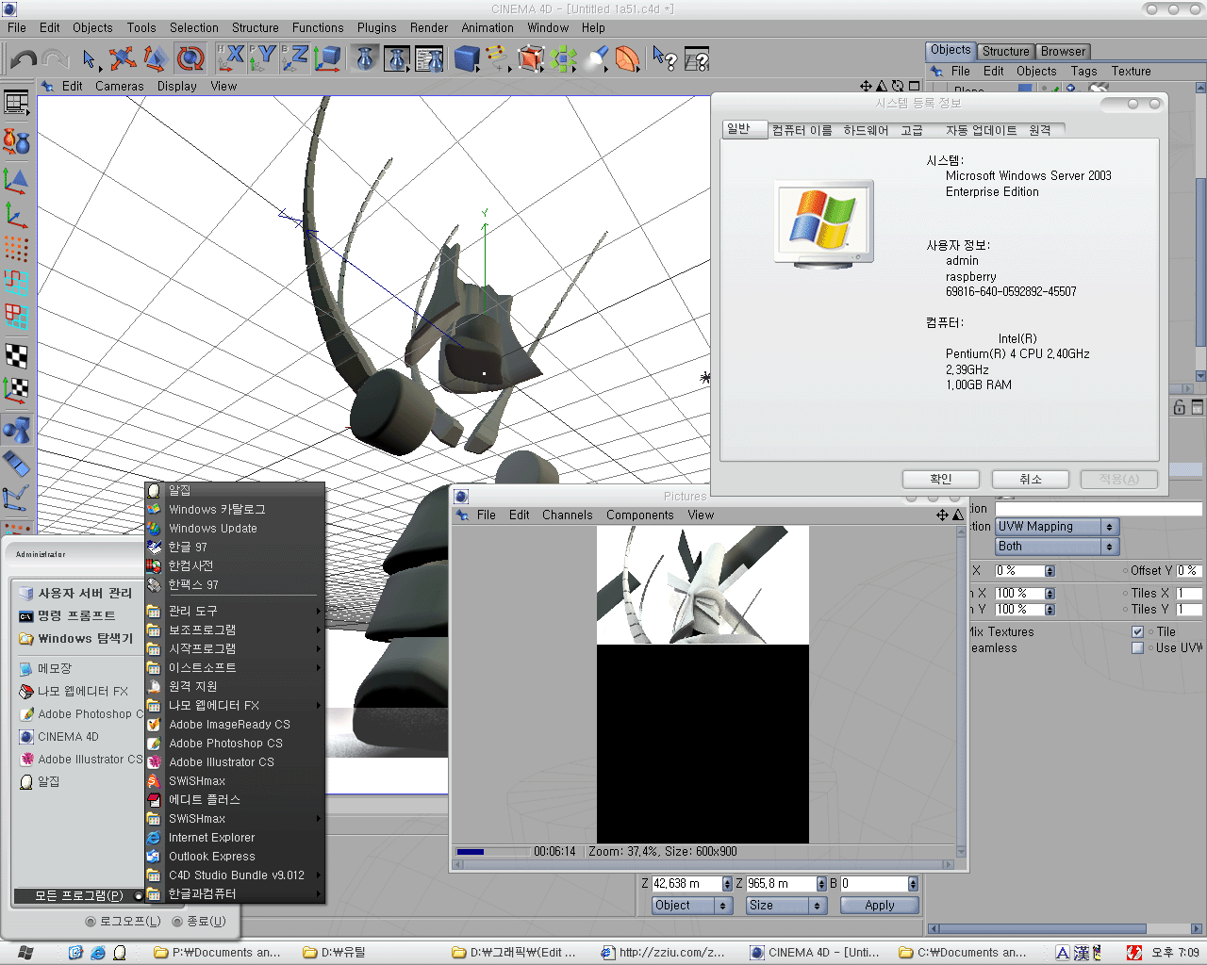Select the Scale tool
Viewport: 1207px width, 965px height.
tap(156, 59)
